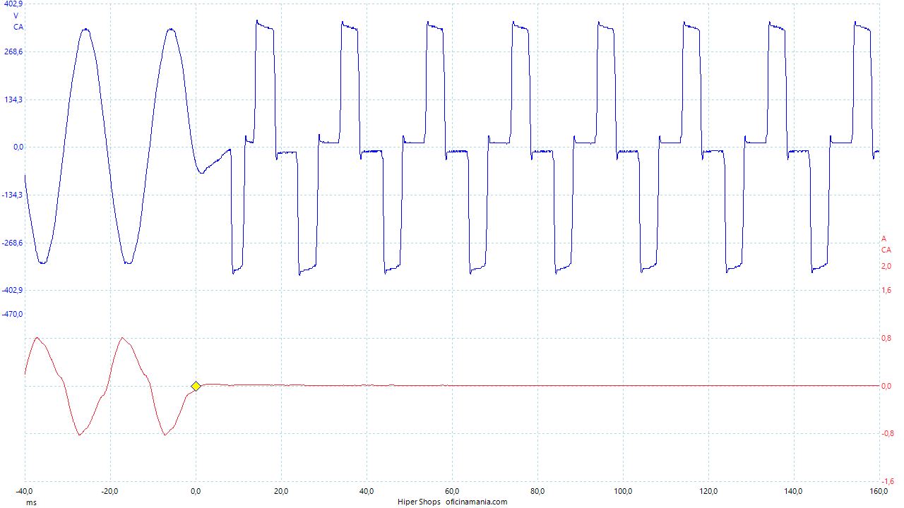
Task: Click the 0,0 time axis origin label
Action: 196,491
